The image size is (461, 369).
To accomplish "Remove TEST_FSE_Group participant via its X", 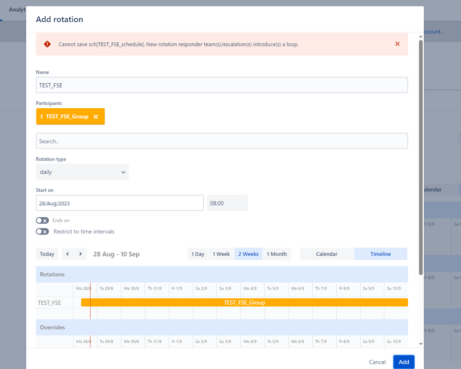I will tap(96, 117).
